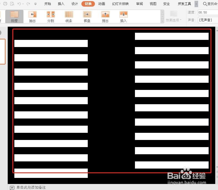218x190 pixels.
Task: Redo the last action
Action: point(28,4)
